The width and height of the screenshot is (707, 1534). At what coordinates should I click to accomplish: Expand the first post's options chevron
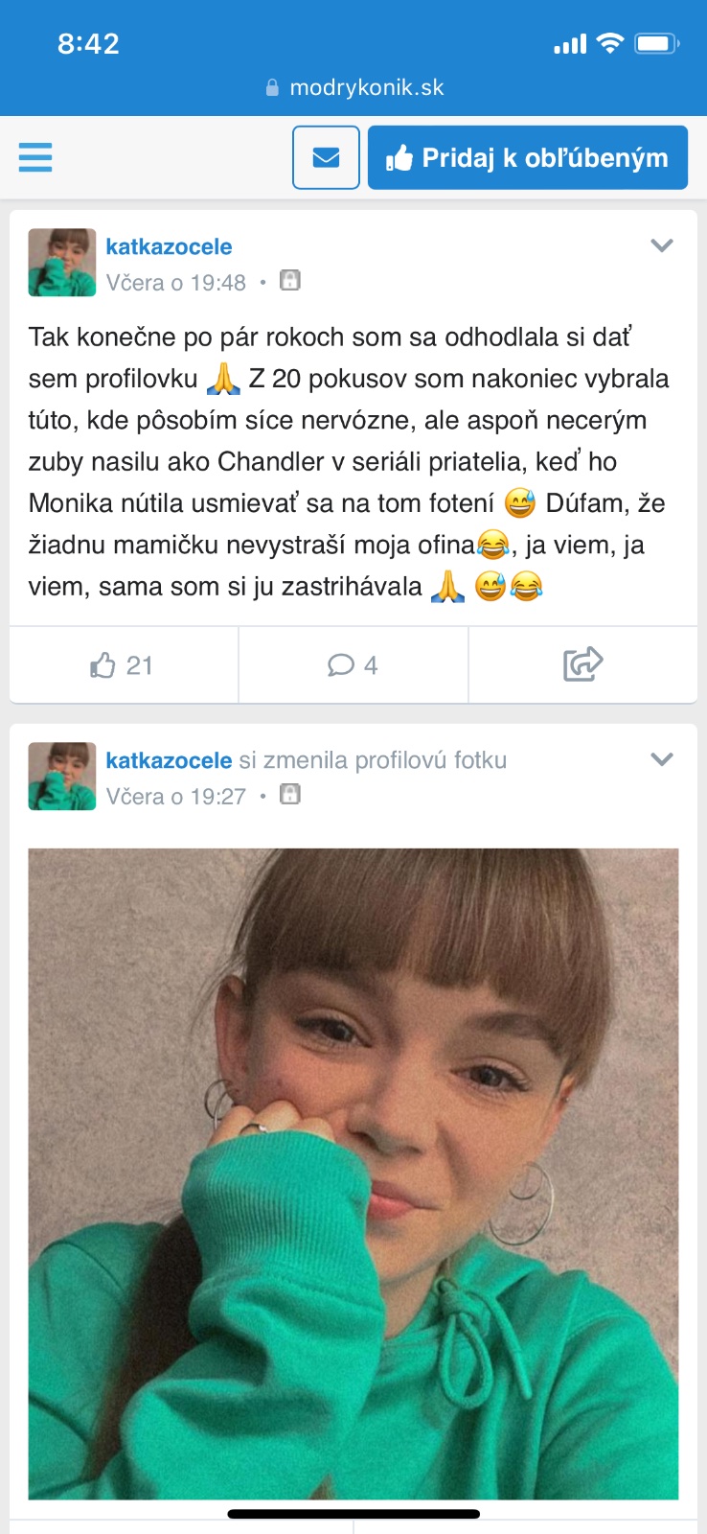tap(661, 245)
